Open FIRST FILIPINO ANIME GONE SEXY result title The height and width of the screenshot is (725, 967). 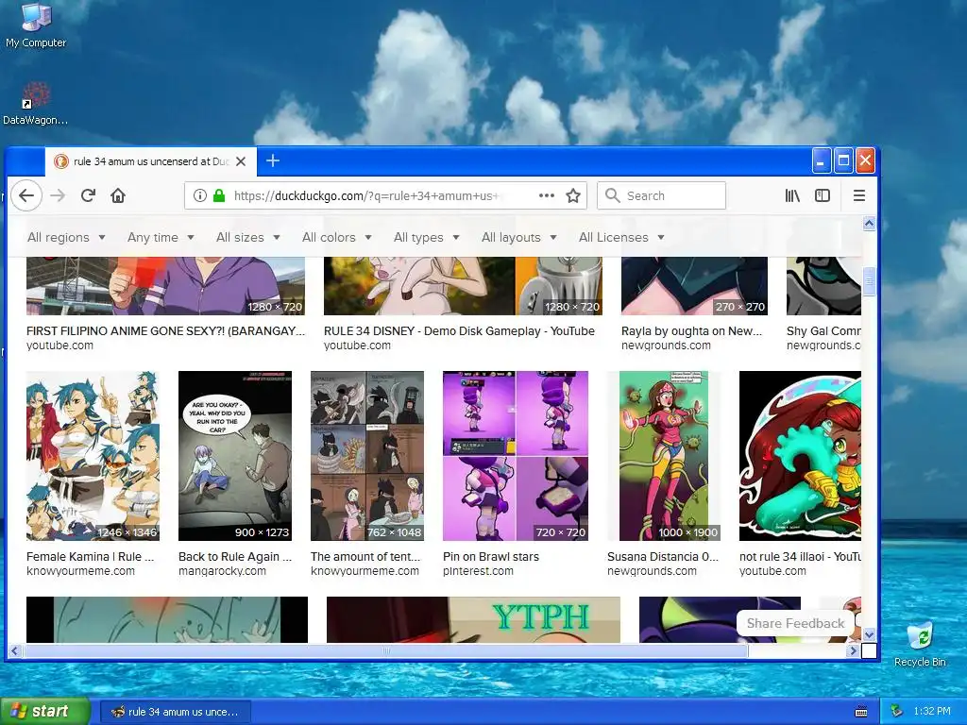click(x=165, y=331)
